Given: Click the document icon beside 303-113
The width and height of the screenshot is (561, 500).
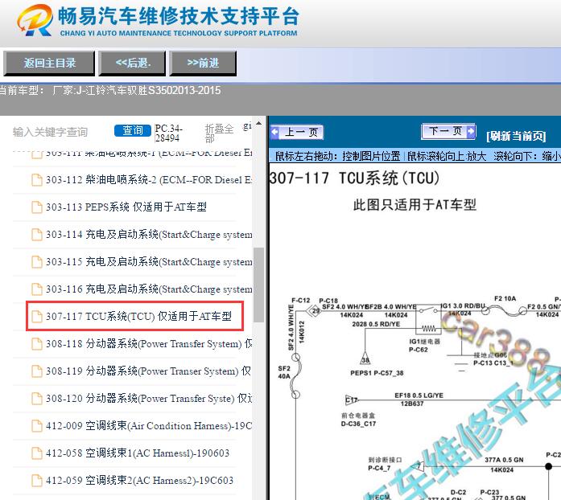Looking at the screenshot, I should (x=37, y=207).
